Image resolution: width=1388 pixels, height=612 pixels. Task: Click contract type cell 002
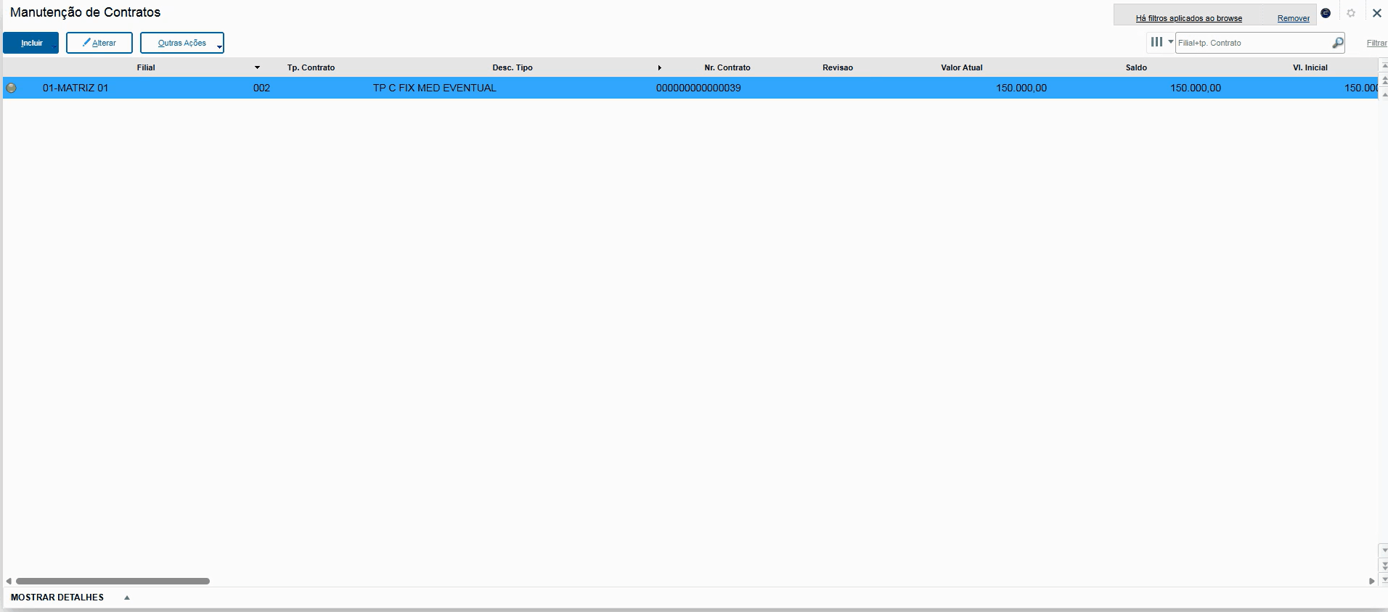(261, 88)
